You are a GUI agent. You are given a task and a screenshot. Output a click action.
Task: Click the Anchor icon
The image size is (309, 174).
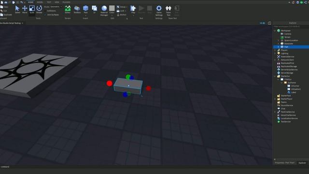(118, 15)
